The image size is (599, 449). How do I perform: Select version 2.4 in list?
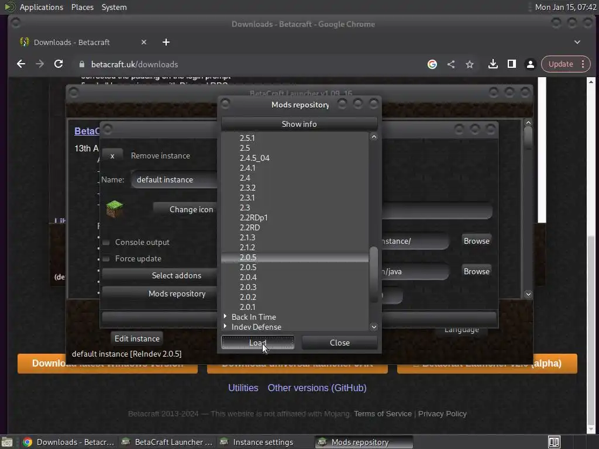[245, 178]
